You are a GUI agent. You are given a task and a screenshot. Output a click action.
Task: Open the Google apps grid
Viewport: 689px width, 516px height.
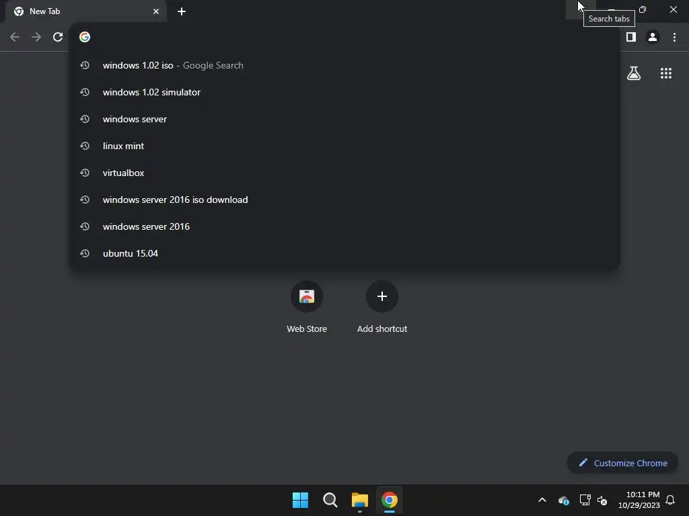point(665,73)
